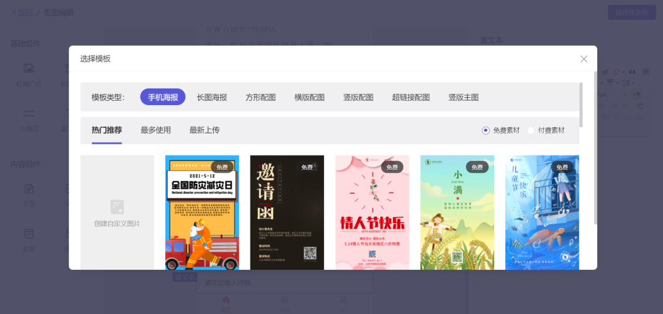Click the 文章 component icon
Screen dimensions: 663x314
[x=29, y=188]
